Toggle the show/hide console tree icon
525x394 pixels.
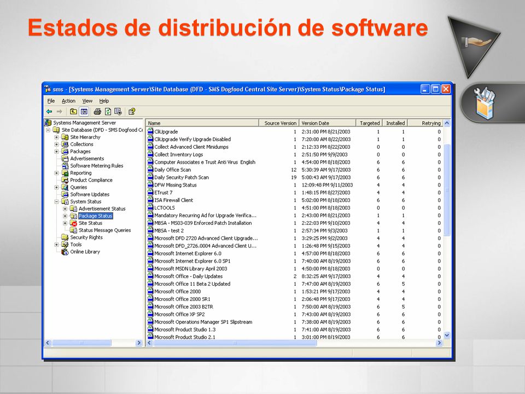coord(84,112)
